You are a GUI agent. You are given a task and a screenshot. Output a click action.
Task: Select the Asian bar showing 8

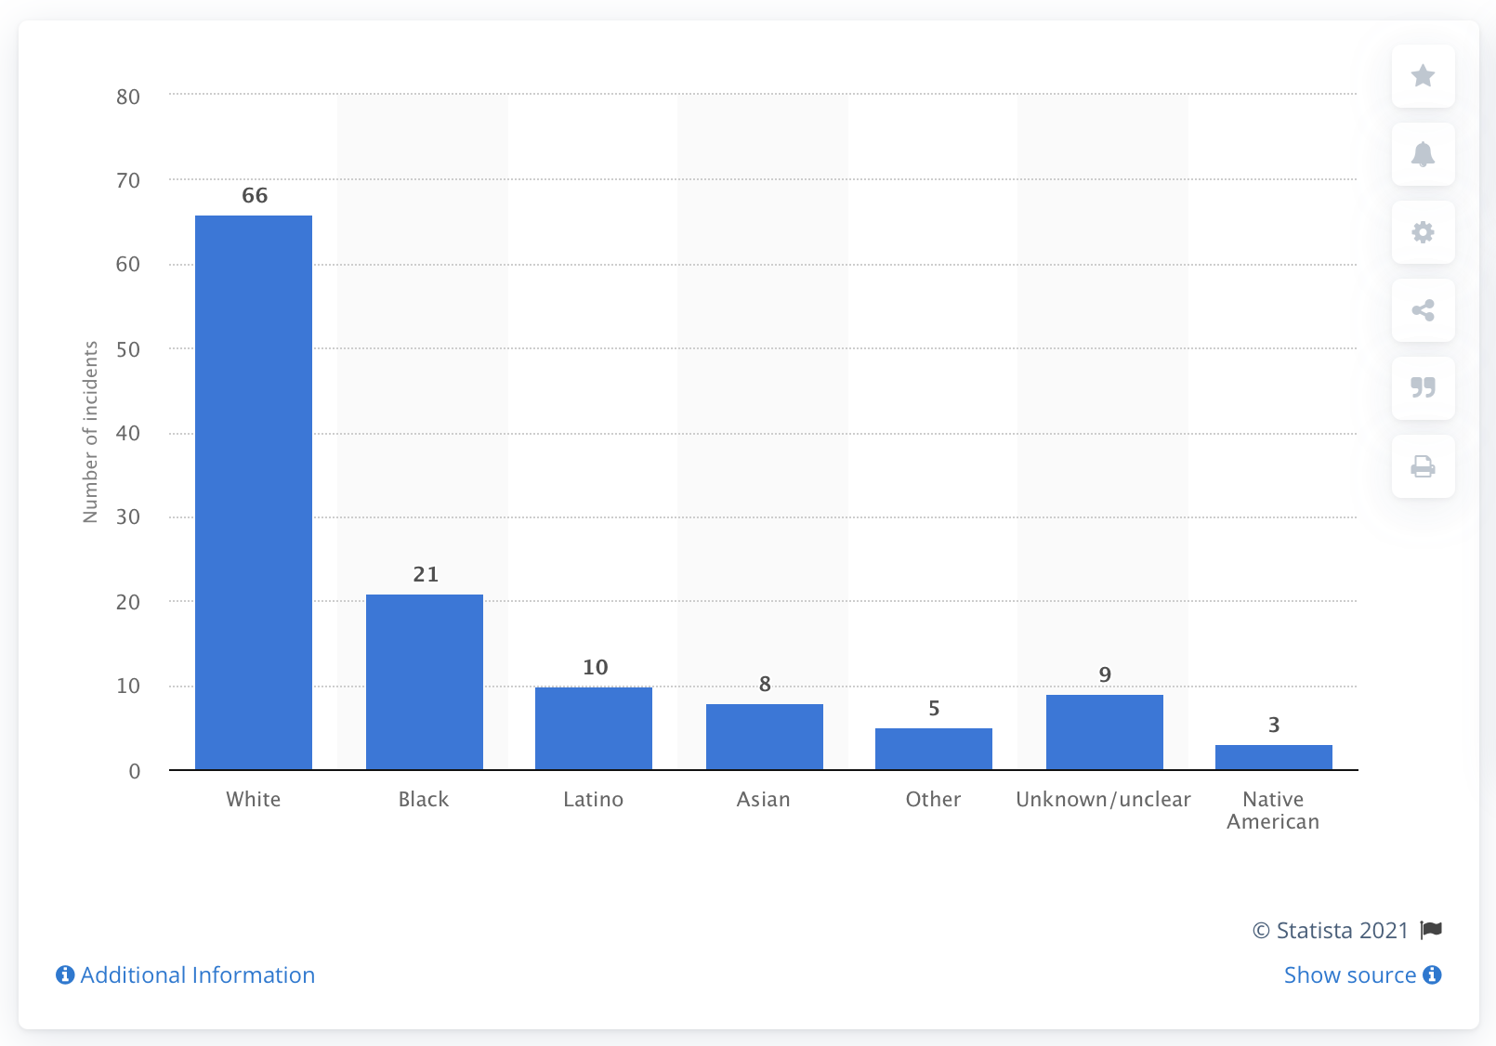pos(765,737)
